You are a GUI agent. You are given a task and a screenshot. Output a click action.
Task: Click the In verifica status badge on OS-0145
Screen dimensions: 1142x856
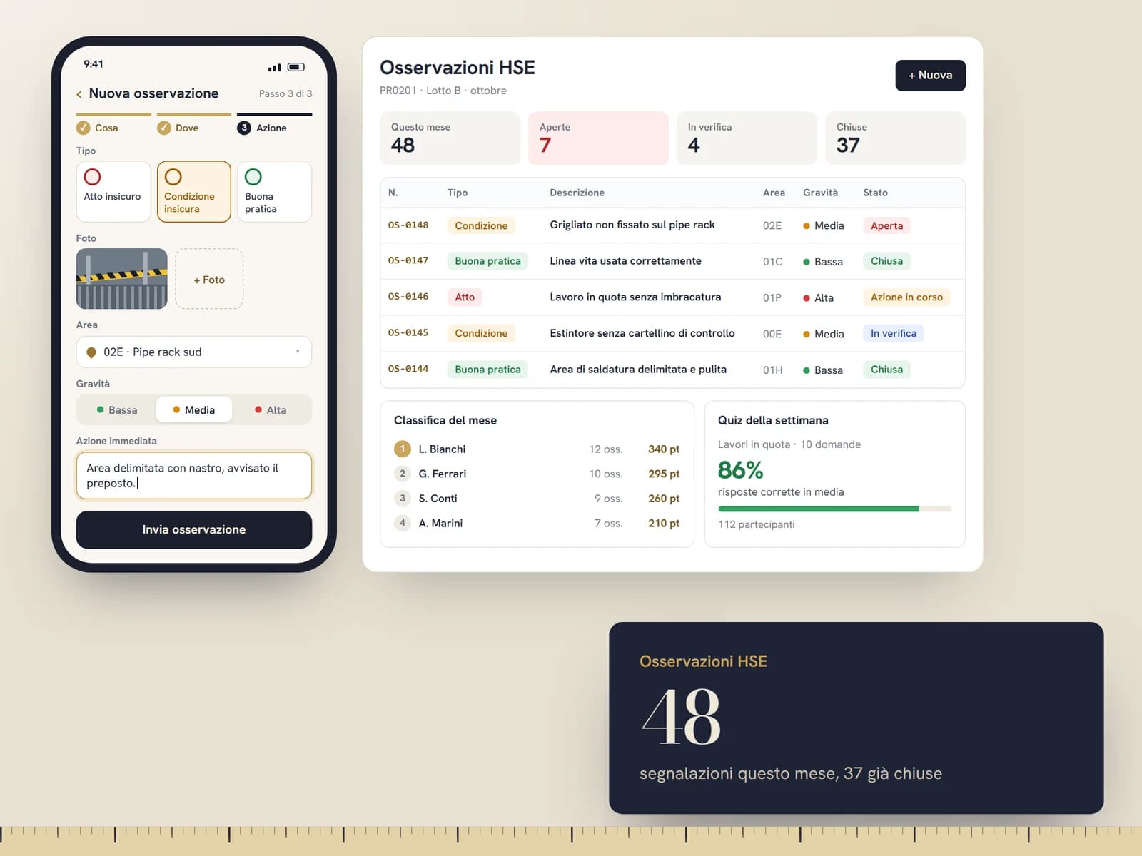tap(894, 333)
